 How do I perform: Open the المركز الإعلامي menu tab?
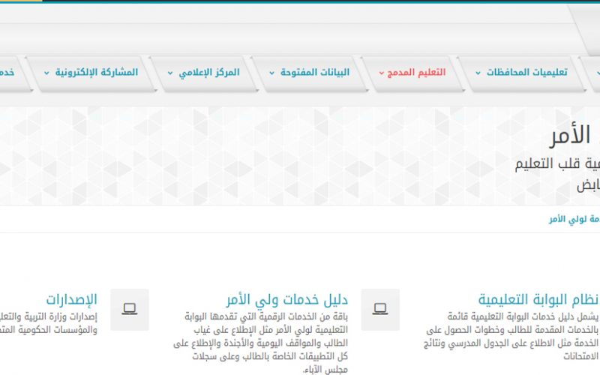[204, 73]
